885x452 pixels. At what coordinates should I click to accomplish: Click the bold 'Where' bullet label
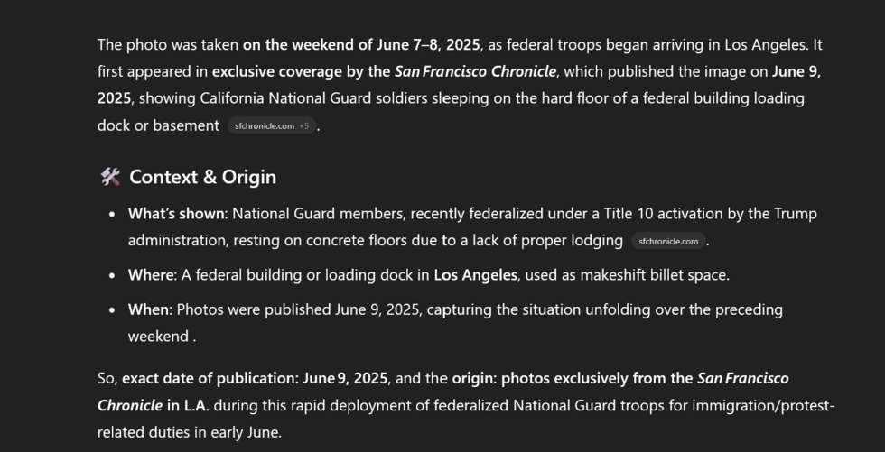[x=151, y=275]
